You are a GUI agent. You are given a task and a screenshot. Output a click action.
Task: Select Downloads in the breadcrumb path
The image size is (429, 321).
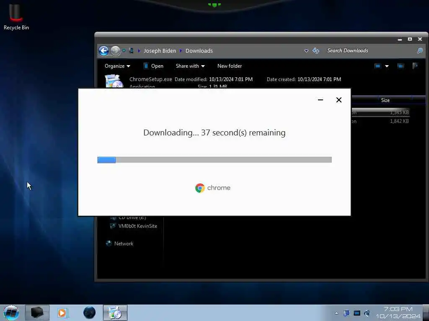tap(199, 51)
